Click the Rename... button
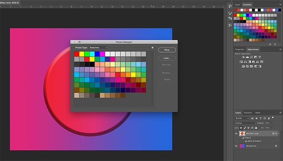 (x=167, y=73)
